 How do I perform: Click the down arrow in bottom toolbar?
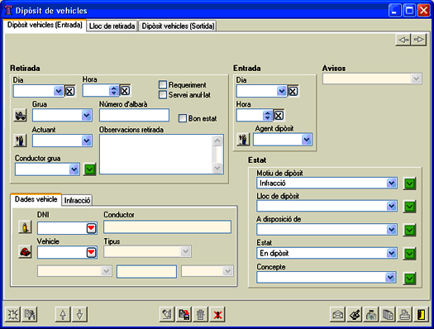coord(79,314)
